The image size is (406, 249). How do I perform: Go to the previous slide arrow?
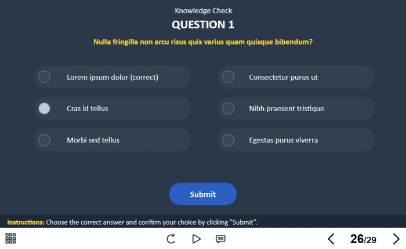point(331,239)
